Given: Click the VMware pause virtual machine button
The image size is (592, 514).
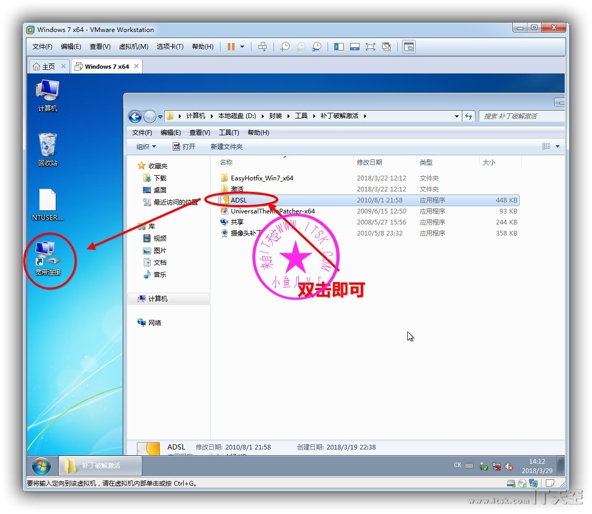Looking at the screenshot, I should coord(231,47).
